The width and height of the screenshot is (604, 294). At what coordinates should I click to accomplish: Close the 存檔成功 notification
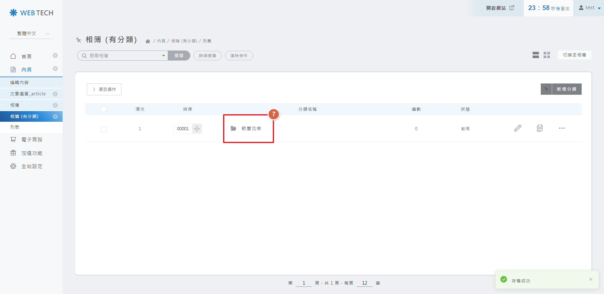[x=590, y=279]
